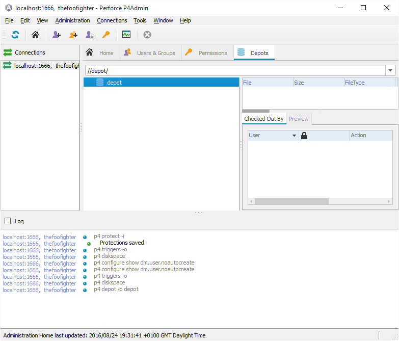The image size is (399, 341).
Task: Click the status bar last updated text
Action: click(x=104, y=335)
